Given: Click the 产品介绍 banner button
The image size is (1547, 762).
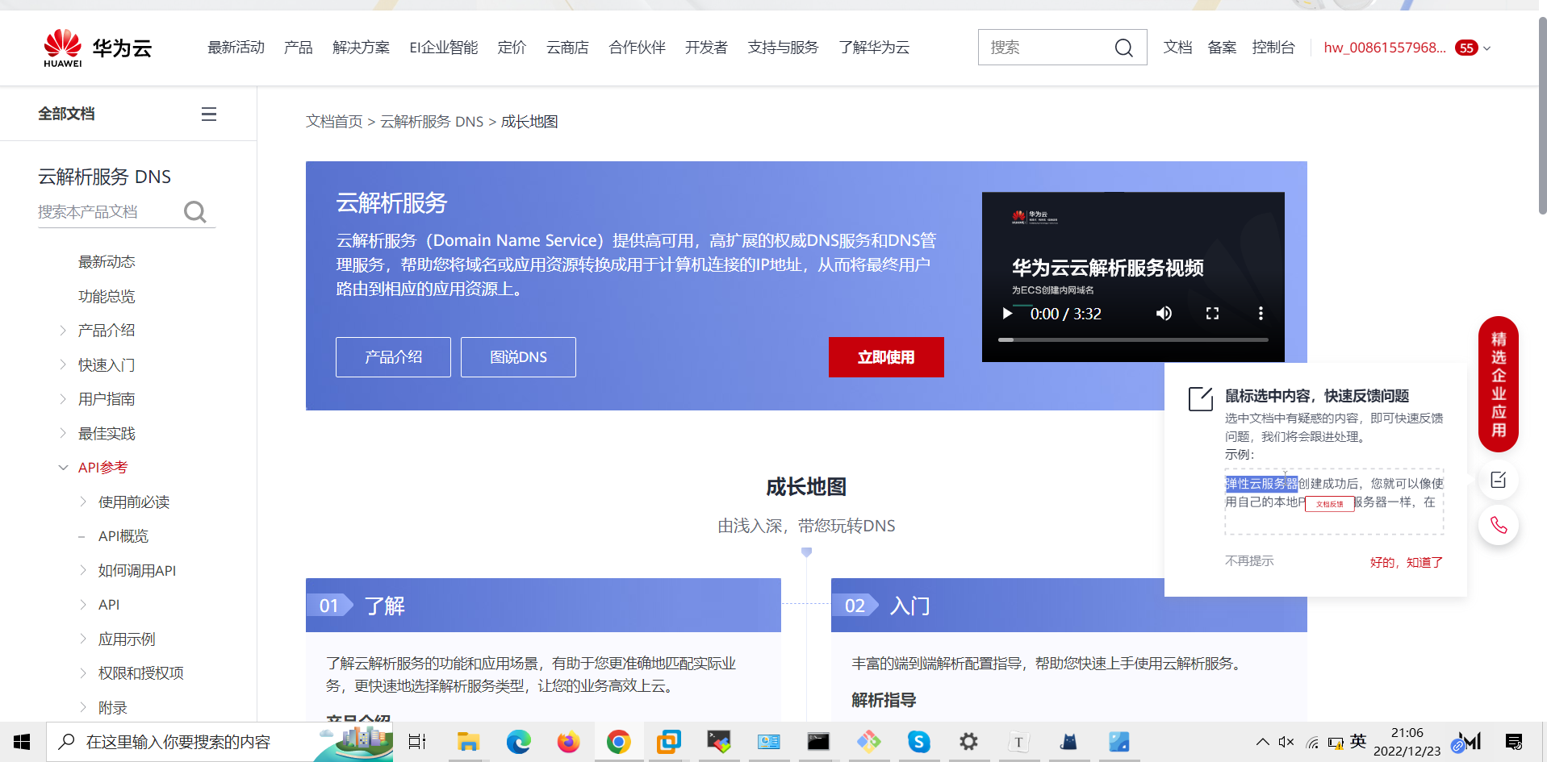Looking at the screenshot, I should click(393, 357).
